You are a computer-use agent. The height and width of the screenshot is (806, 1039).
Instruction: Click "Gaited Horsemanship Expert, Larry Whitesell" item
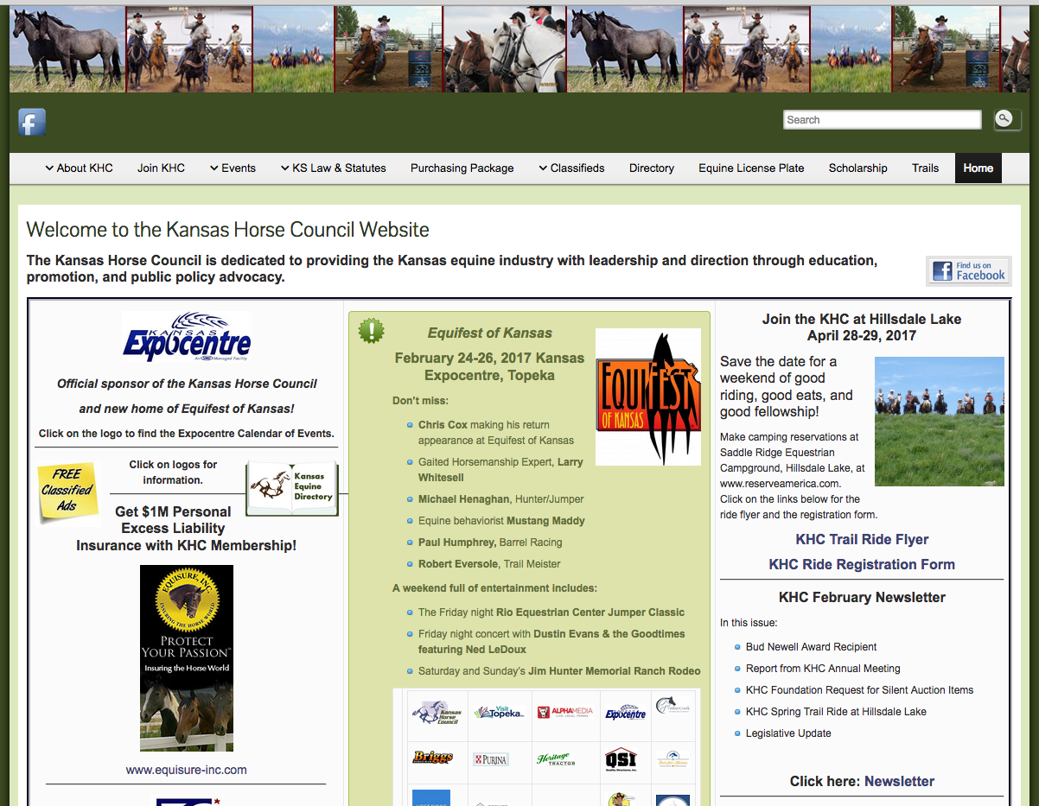(500, 470)
